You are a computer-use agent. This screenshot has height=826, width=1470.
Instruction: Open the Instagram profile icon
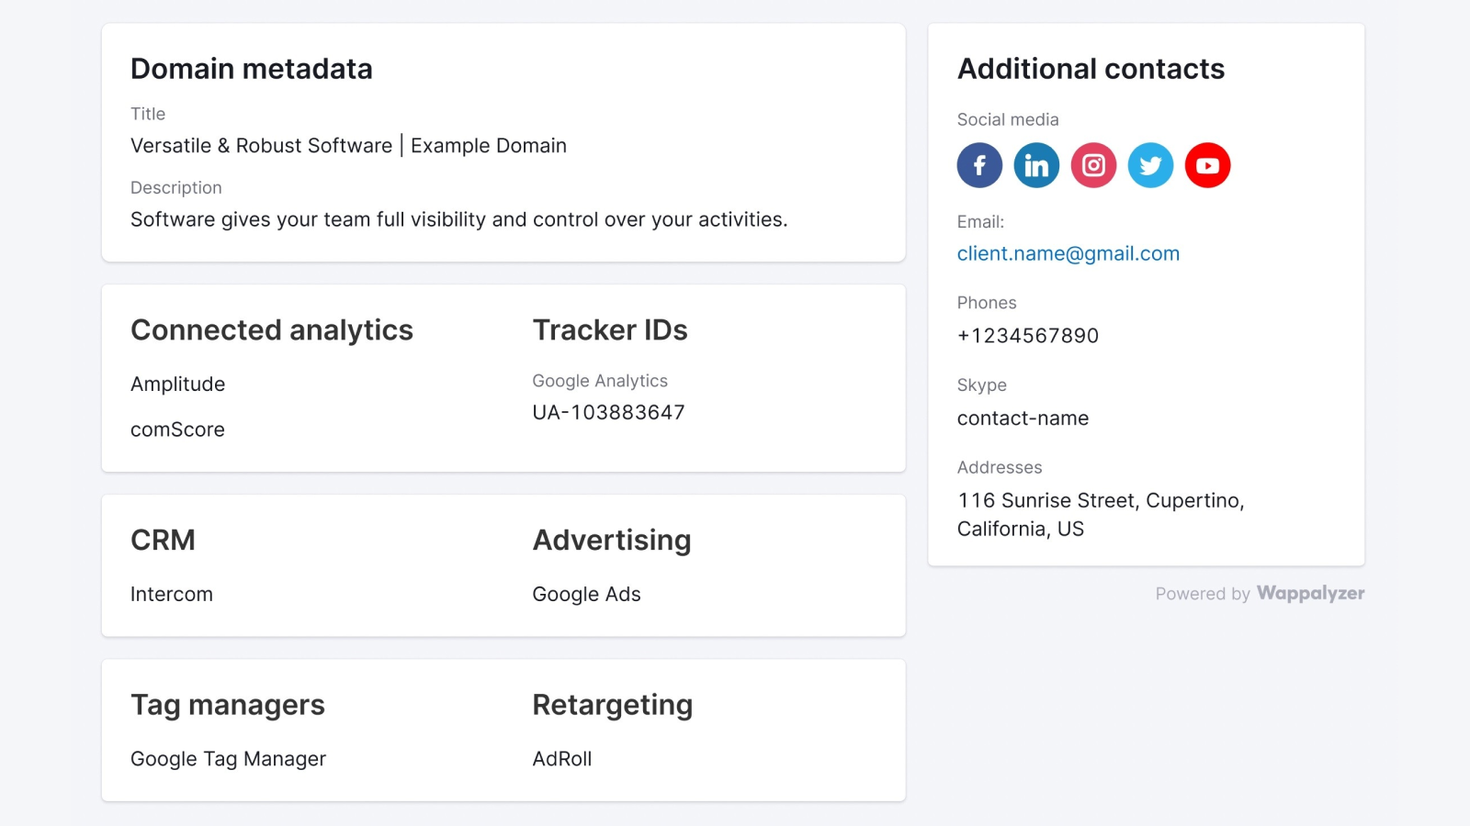1093,165
